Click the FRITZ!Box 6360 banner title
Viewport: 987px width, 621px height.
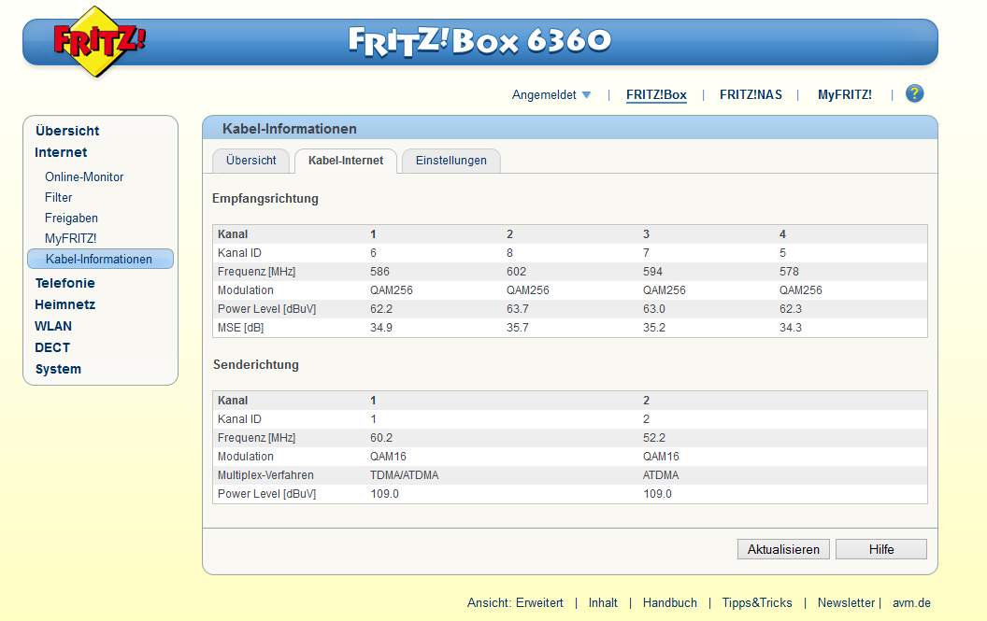coord(479,41)
